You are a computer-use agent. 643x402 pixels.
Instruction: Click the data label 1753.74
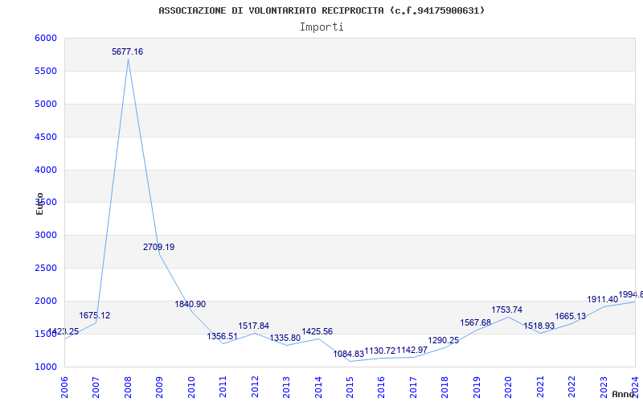[507, 310]
